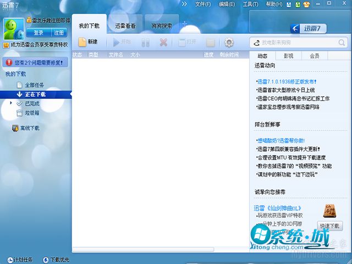Screen dimensions: 352x264
Task: Open 离线下载 offline download
Action: [x=26, y=128]
